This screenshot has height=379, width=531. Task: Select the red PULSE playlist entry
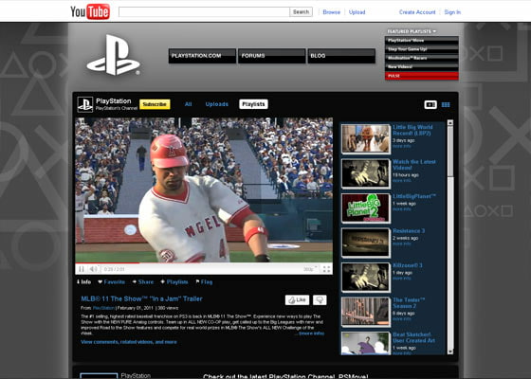tap(422, 76)
